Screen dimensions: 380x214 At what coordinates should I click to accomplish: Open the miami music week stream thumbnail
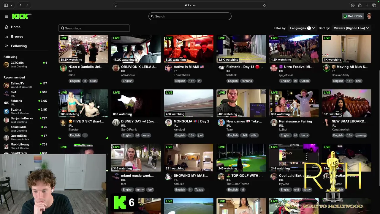click(136, 158)
